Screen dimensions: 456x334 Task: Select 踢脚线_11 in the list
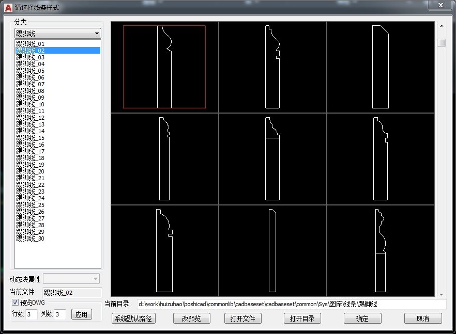click(57, 111)
